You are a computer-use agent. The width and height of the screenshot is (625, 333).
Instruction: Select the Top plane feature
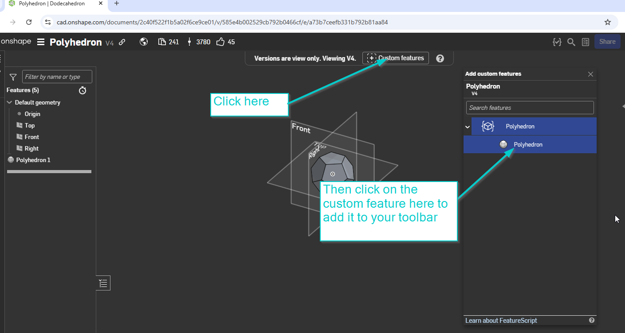click(29, 125)
